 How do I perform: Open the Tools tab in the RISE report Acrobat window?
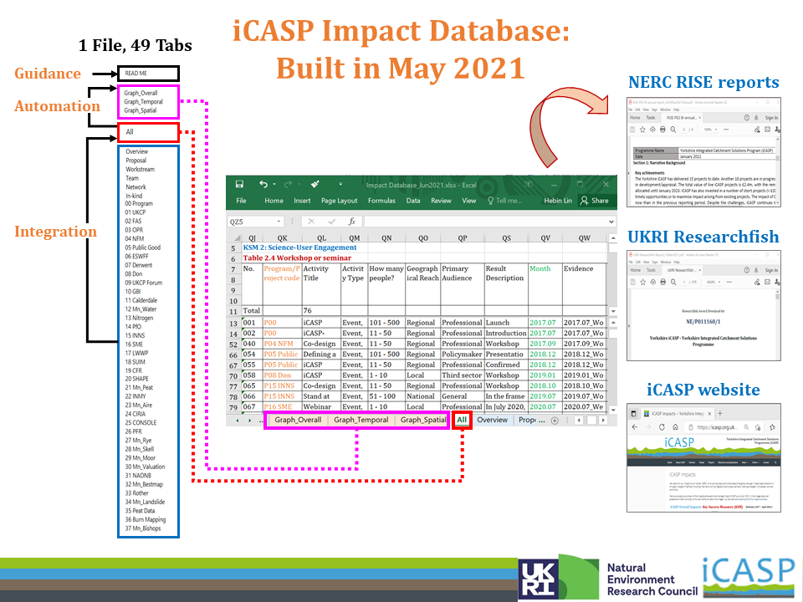(x=651, y=118)
